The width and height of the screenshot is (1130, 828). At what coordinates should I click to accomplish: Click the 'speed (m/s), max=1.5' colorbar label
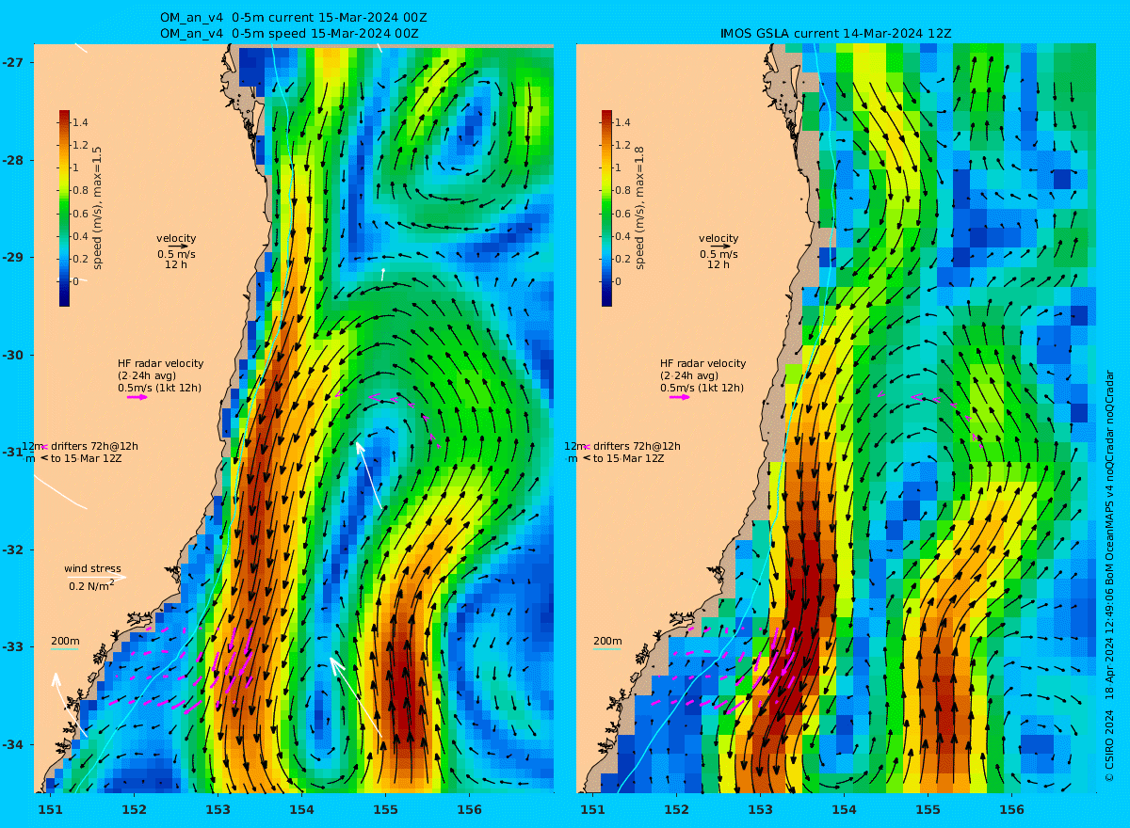[97, 208]
